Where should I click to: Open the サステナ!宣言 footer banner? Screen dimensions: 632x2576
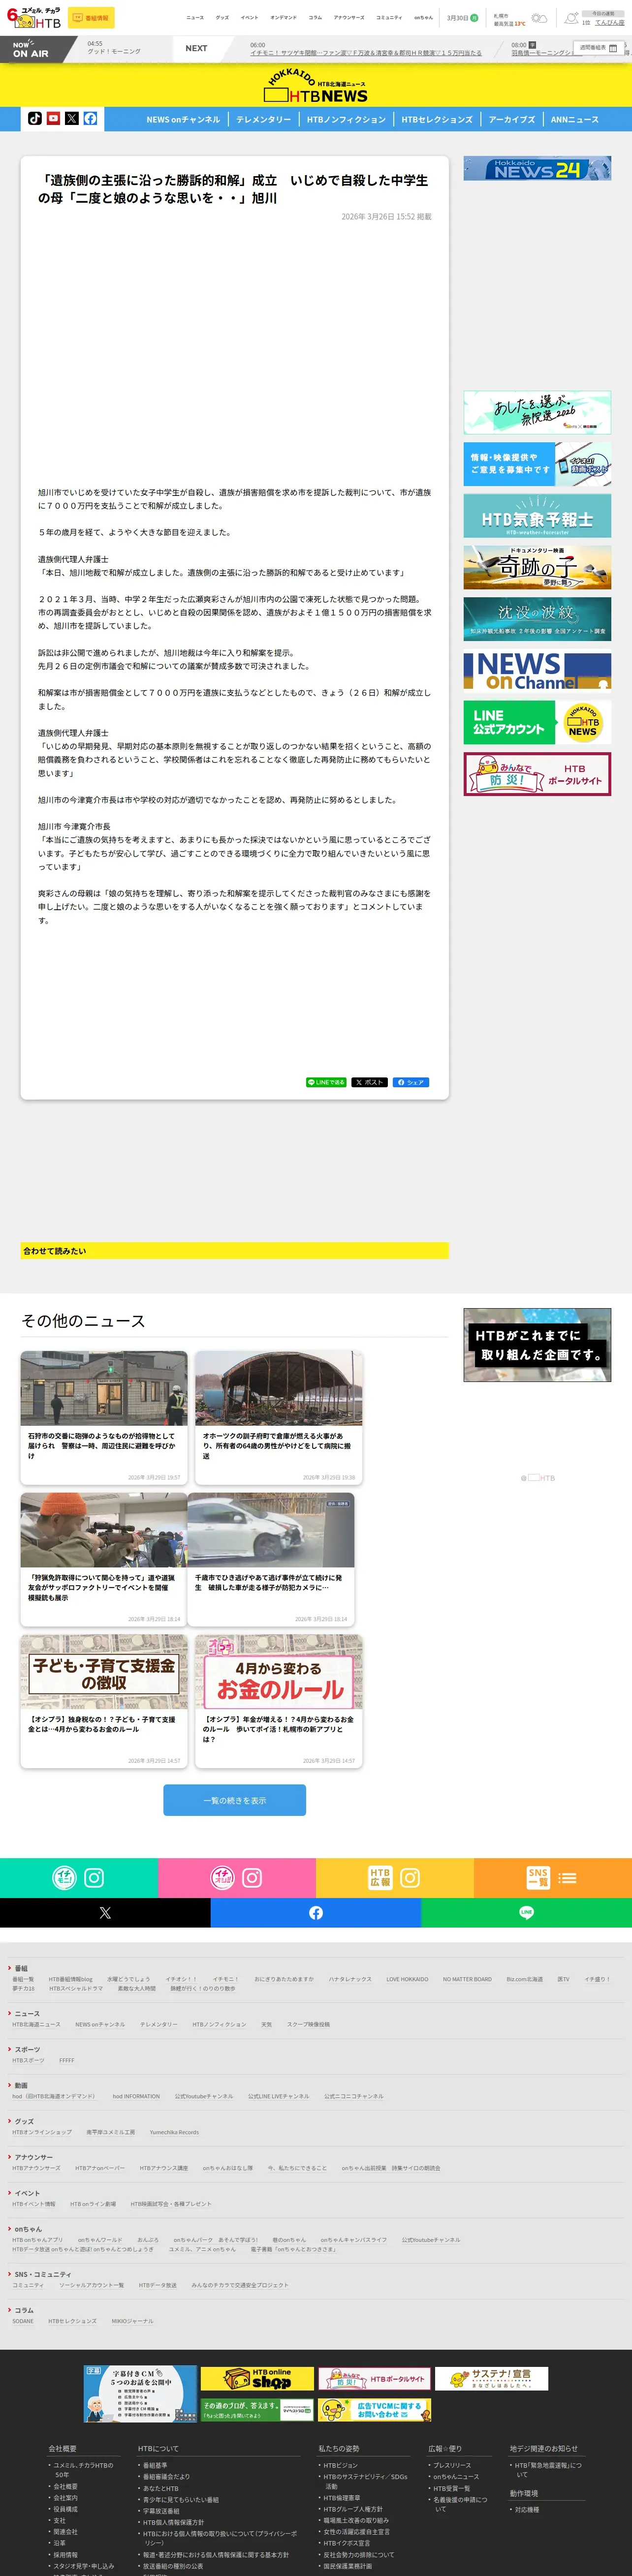pyautogui.click(x=491, y=2378)
